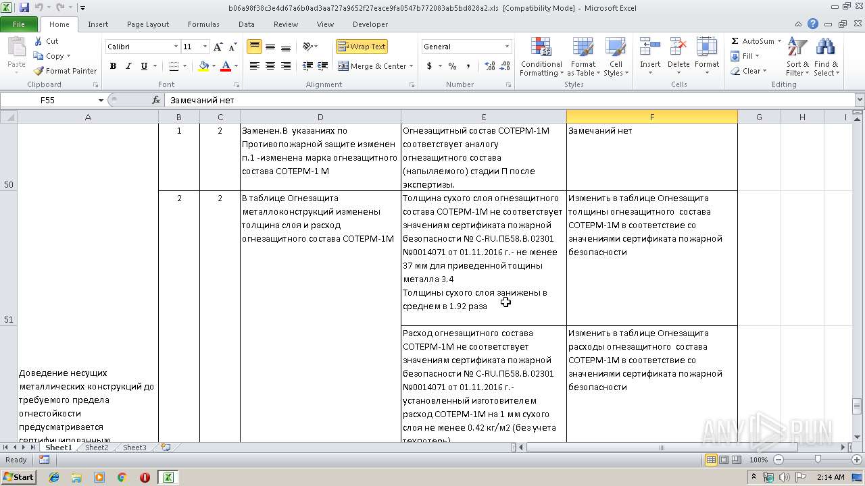Open the File tab
This screenshot has width=865, height=486.
tap(19, 24)
